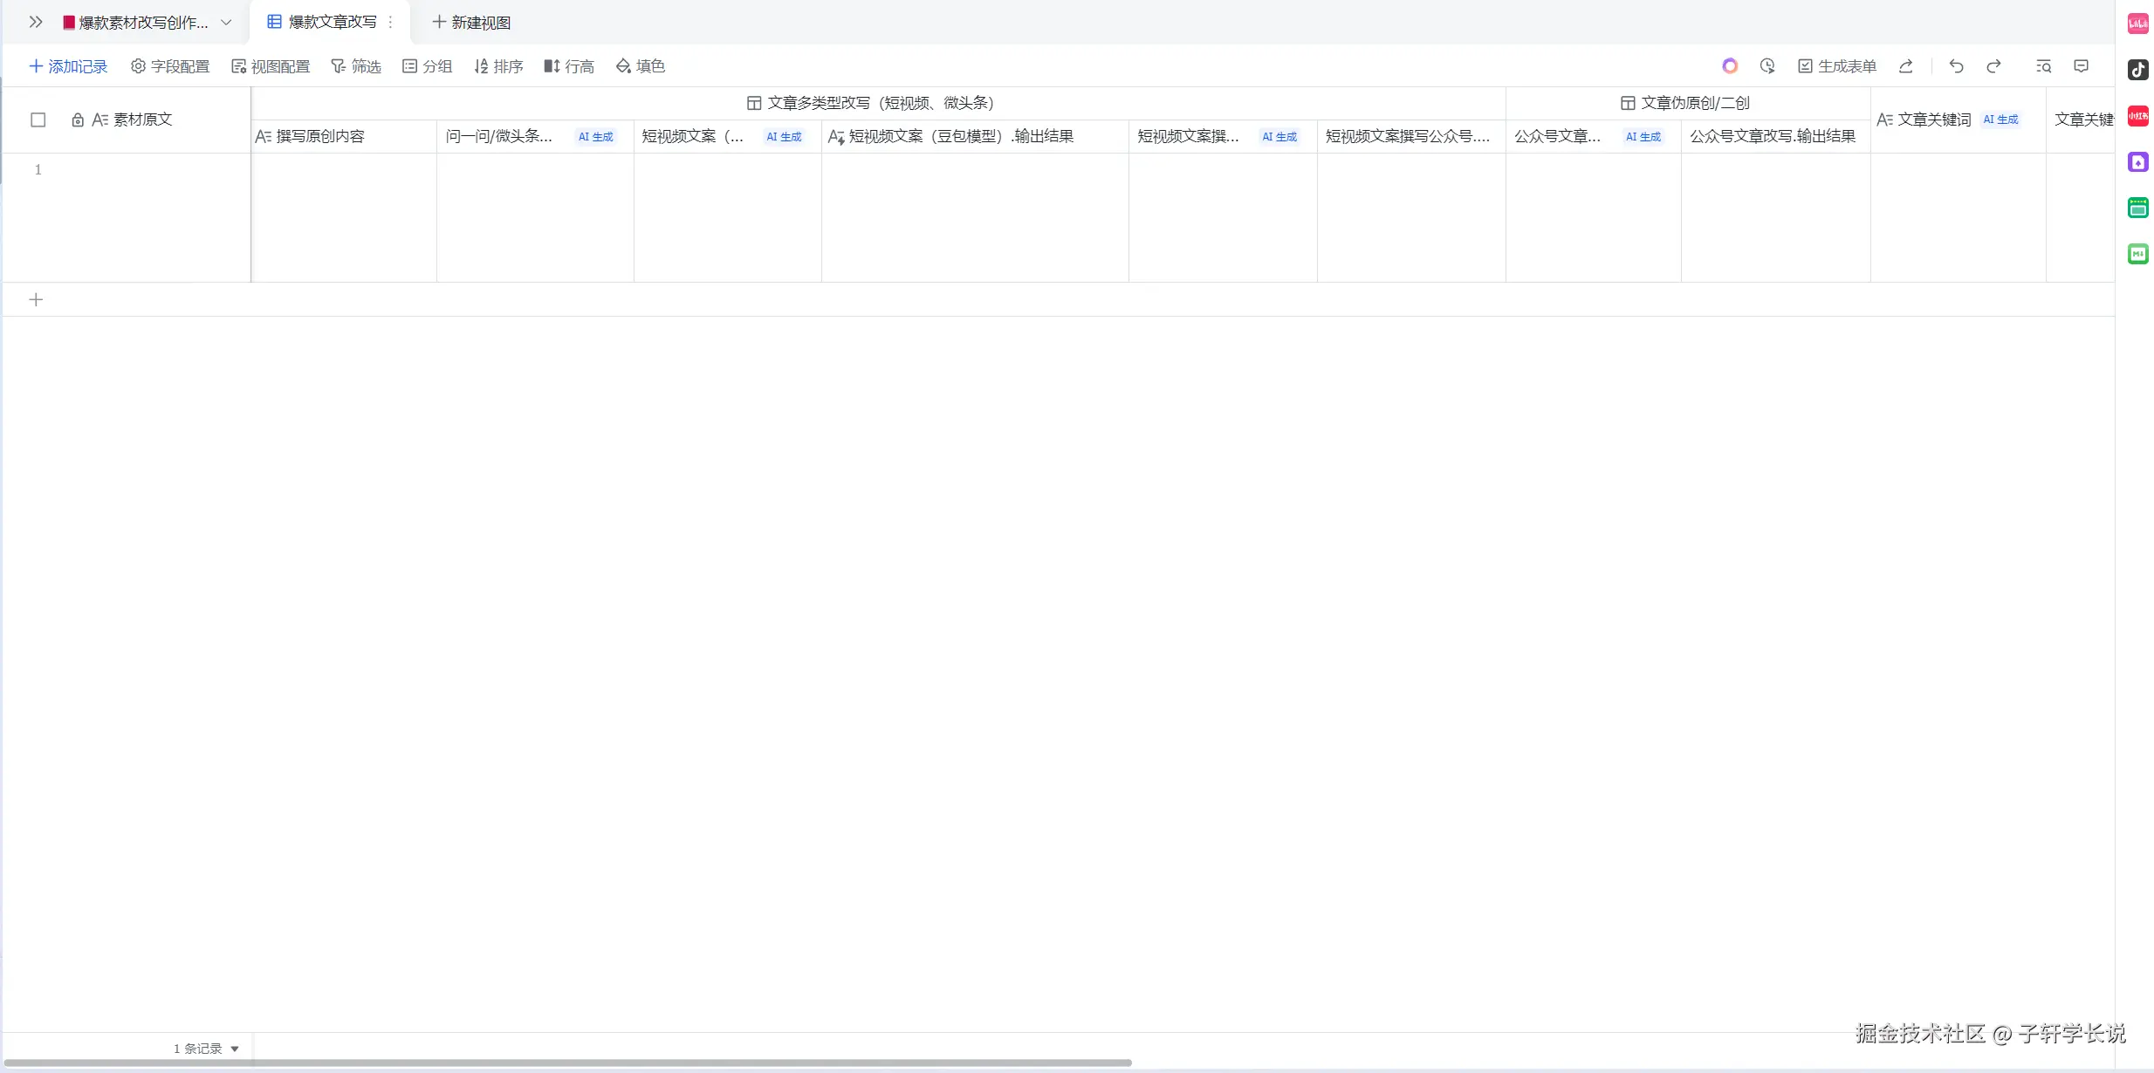Click the 生成表单 button
This screenshot has width=2154, height=1073.
[x=1837, y=66]
